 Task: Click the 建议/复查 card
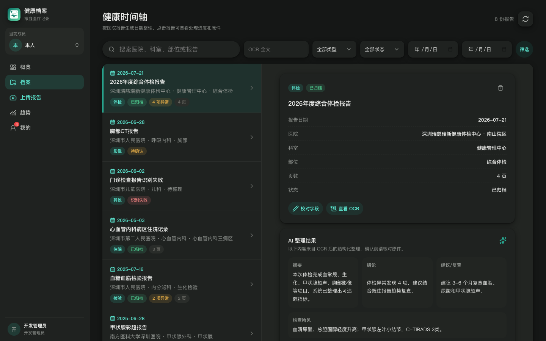coord(471,282)
